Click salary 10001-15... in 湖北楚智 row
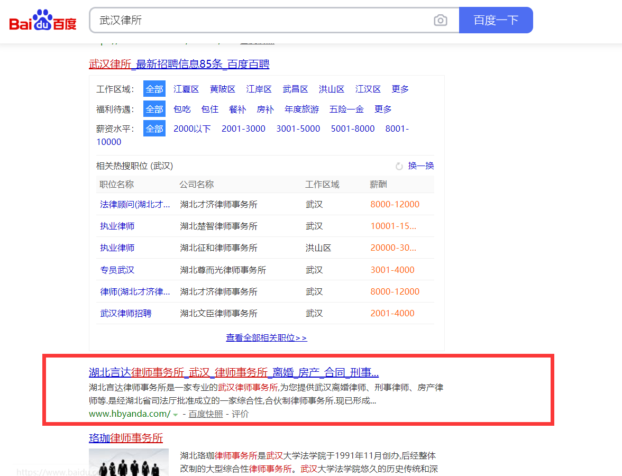 coord(393,226)
